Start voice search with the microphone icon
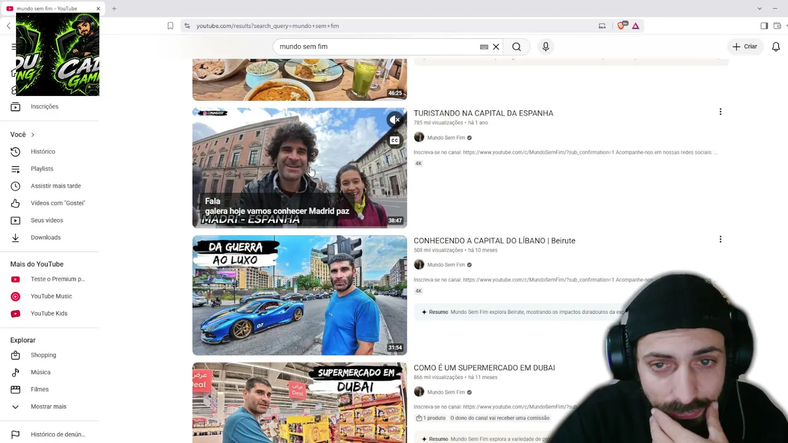Screen dimensions: 788x443 [x=545, y=47]
